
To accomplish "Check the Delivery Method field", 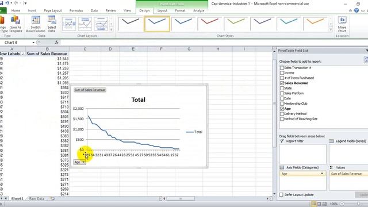I will 282,114.
